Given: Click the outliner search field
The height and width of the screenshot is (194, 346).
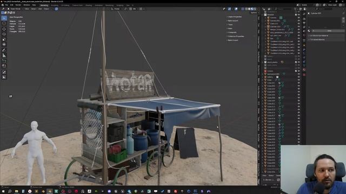Looking at the screenshot, I should click(283, 9).
